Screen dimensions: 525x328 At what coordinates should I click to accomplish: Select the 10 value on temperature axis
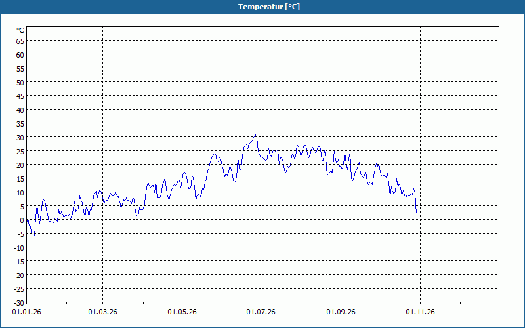(20, 193)
